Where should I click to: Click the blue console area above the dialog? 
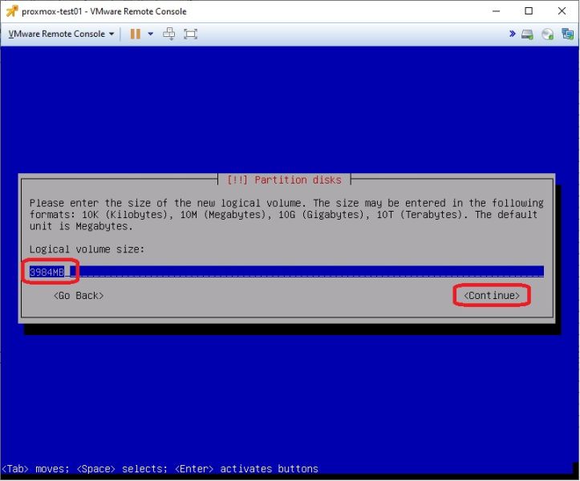click(x=290, y=110)
